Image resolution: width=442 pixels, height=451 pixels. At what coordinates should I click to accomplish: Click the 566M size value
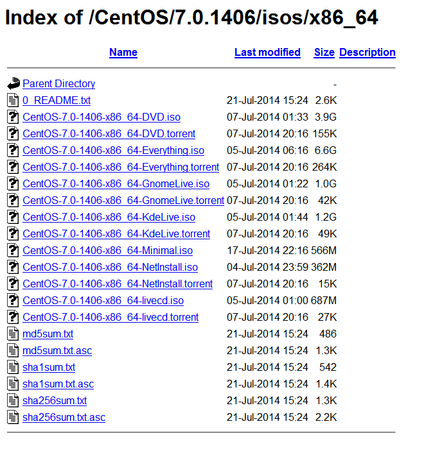pos(324,251)
